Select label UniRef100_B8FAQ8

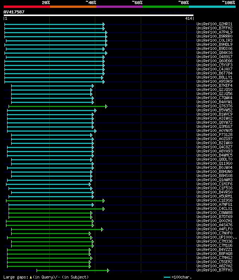(214, 254)
